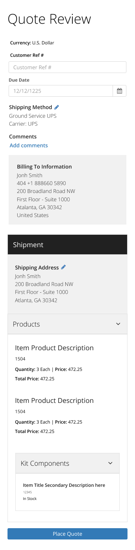Focus the Due Date text field
Image resolution: width=135 pixels, height=550 pixels.
tap(61, 91)
